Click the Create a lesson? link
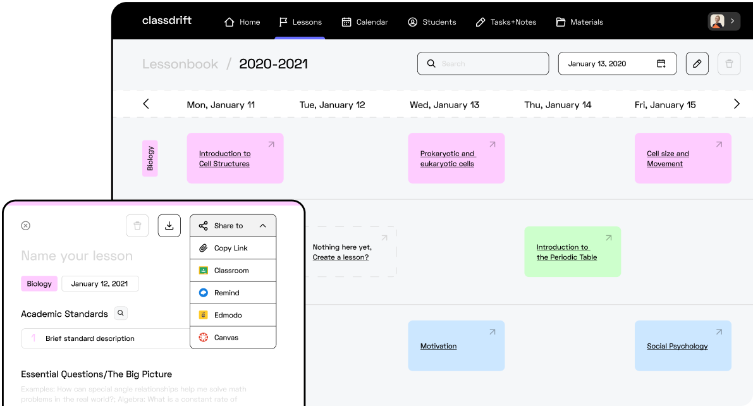The width and height of the screenshot is (753, 406). [340, 257]
